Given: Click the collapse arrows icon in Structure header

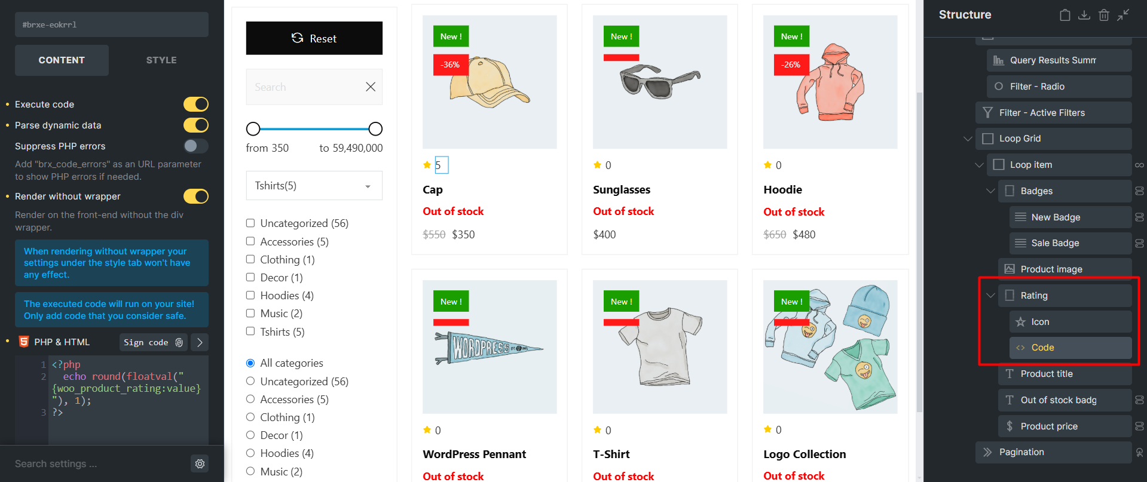Looking at the screenshot, I should point(1124,15).
